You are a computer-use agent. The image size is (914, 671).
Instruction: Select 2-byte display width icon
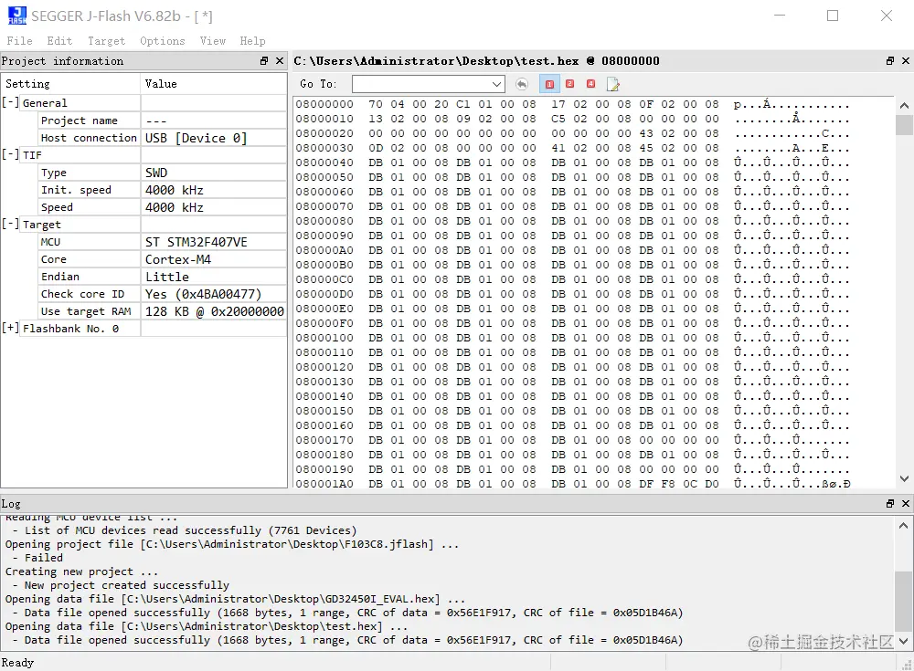570,85
